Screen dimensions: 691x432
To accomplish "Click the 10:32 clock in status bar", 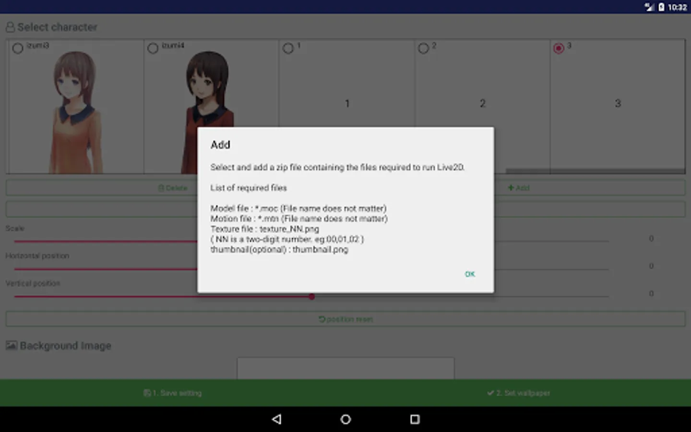I will click(x=677, y=7).
